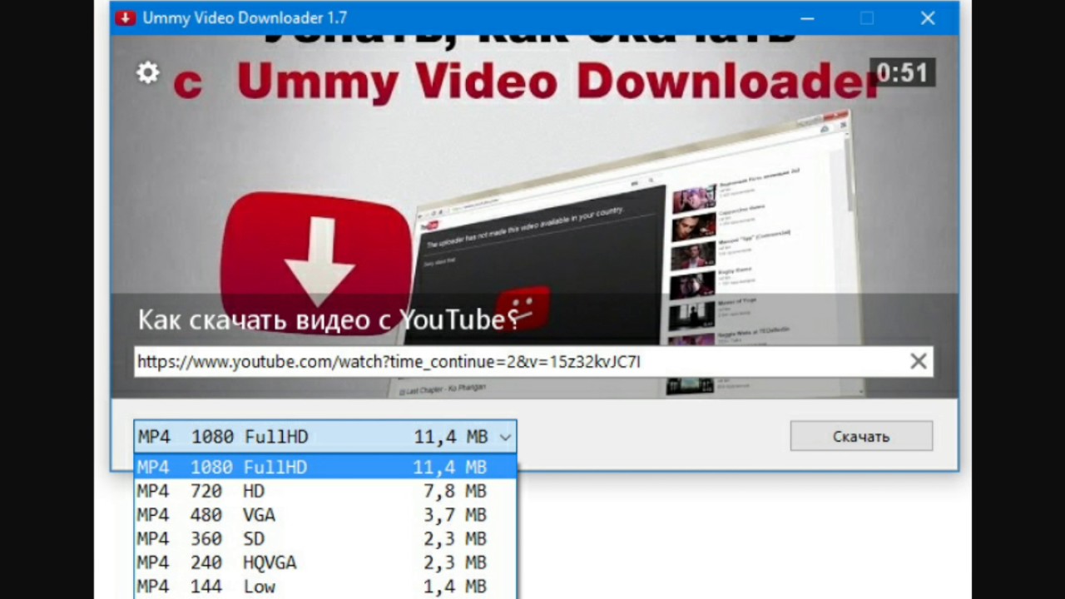Click the Скачать download button
This screenshot has width=1065, height=599.
861,436
